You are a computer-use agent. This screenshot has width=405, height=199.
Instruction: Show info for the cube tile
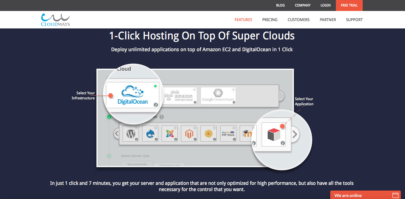(283, 143)
